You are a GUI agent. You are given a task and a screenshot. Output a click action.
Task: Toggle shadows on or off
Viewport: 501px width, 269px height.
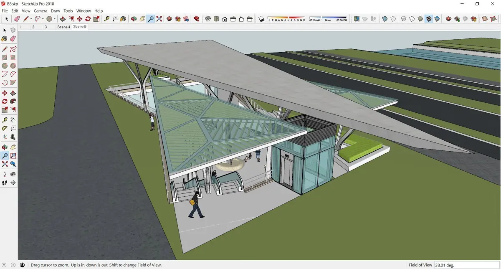coord(261,19)
